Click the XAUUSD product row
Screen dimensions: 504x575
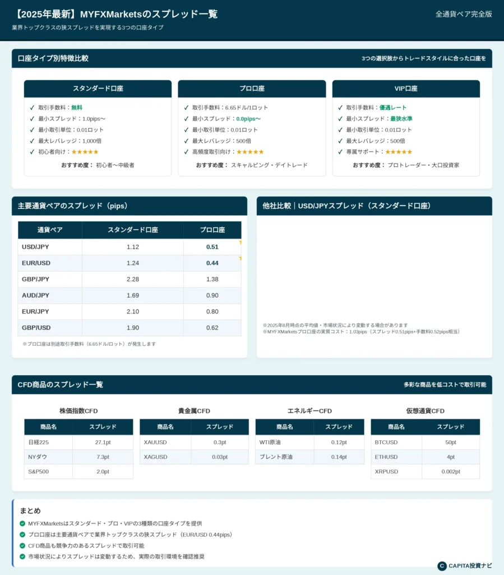coord(195,442)
